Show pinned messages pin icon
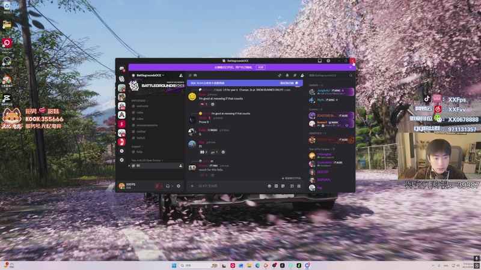481x270 pixels. [295, 76]
